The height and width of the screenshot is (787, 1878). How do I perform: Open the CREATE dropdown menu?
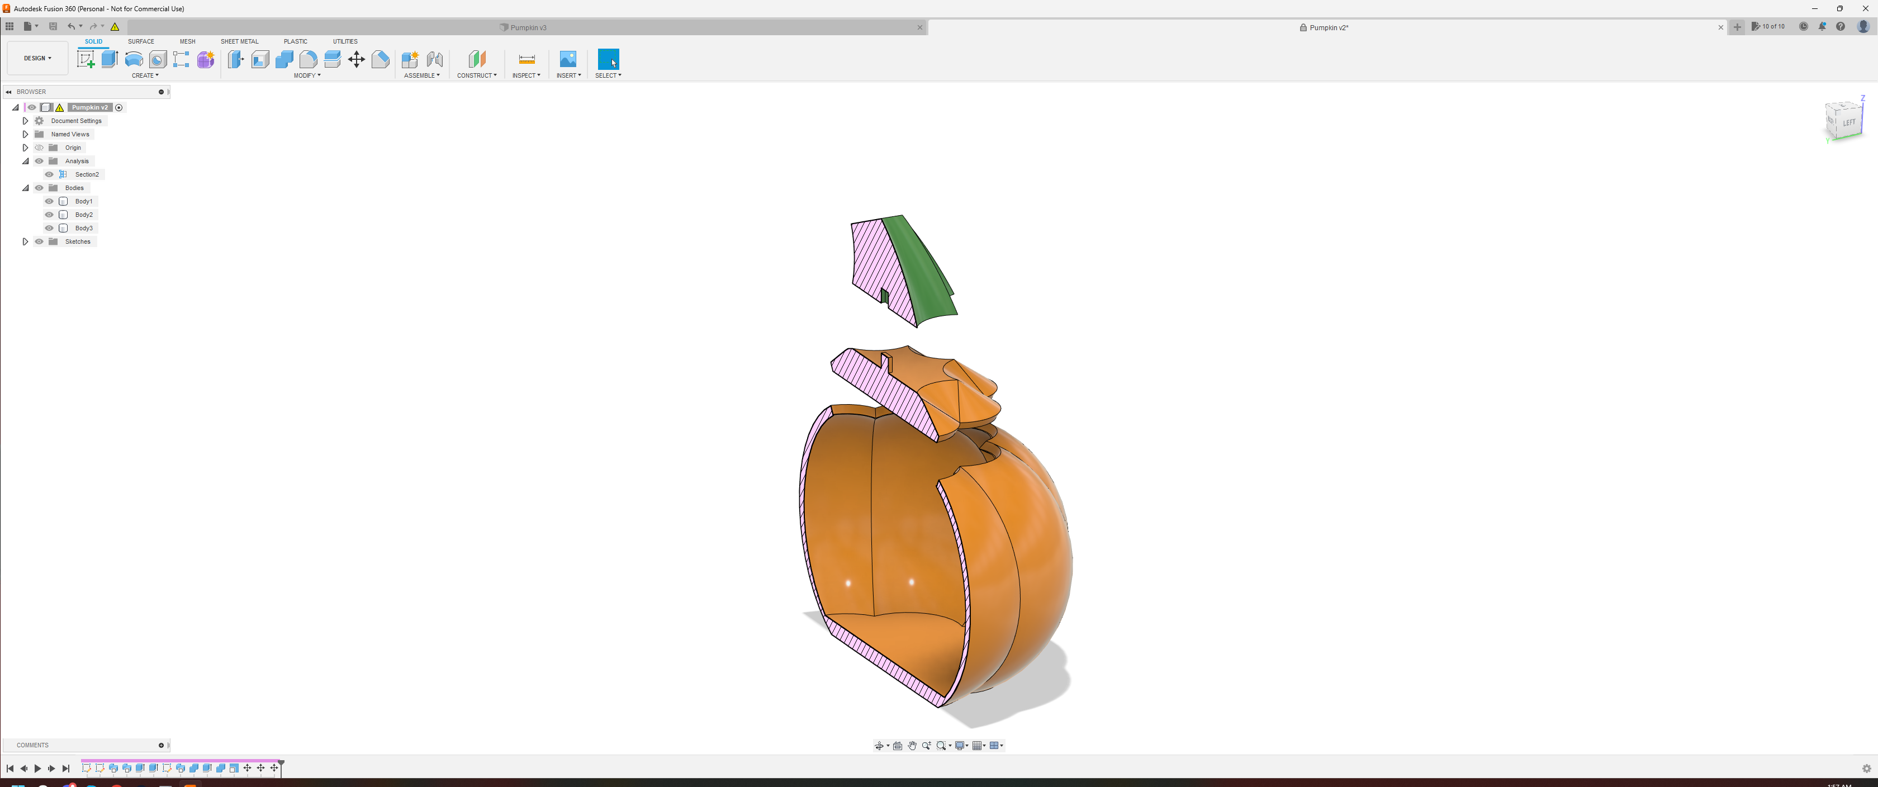click(145, 75)
